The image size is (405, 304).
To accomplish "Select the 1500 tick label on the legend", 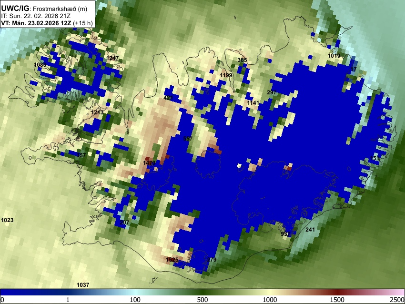I will click(337, 300).
